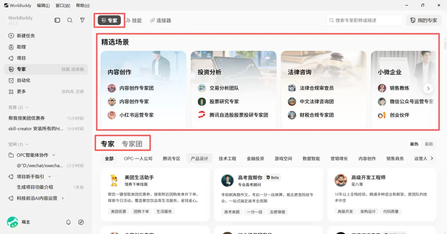Filter by 金融投资 category
Screen dimensions: 447x234
point(255,158)
